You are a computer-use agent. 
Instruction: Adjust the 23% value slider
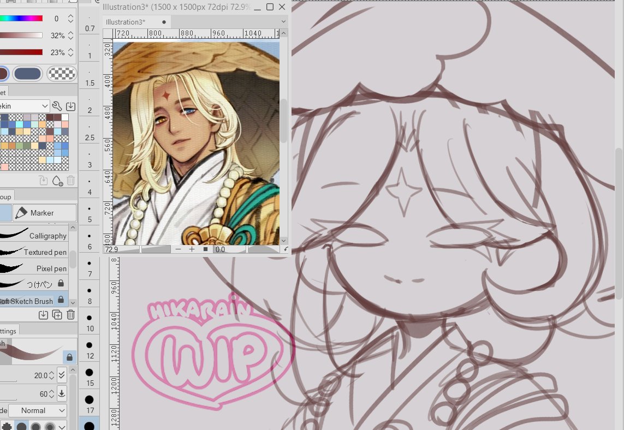tap(21, 52)
